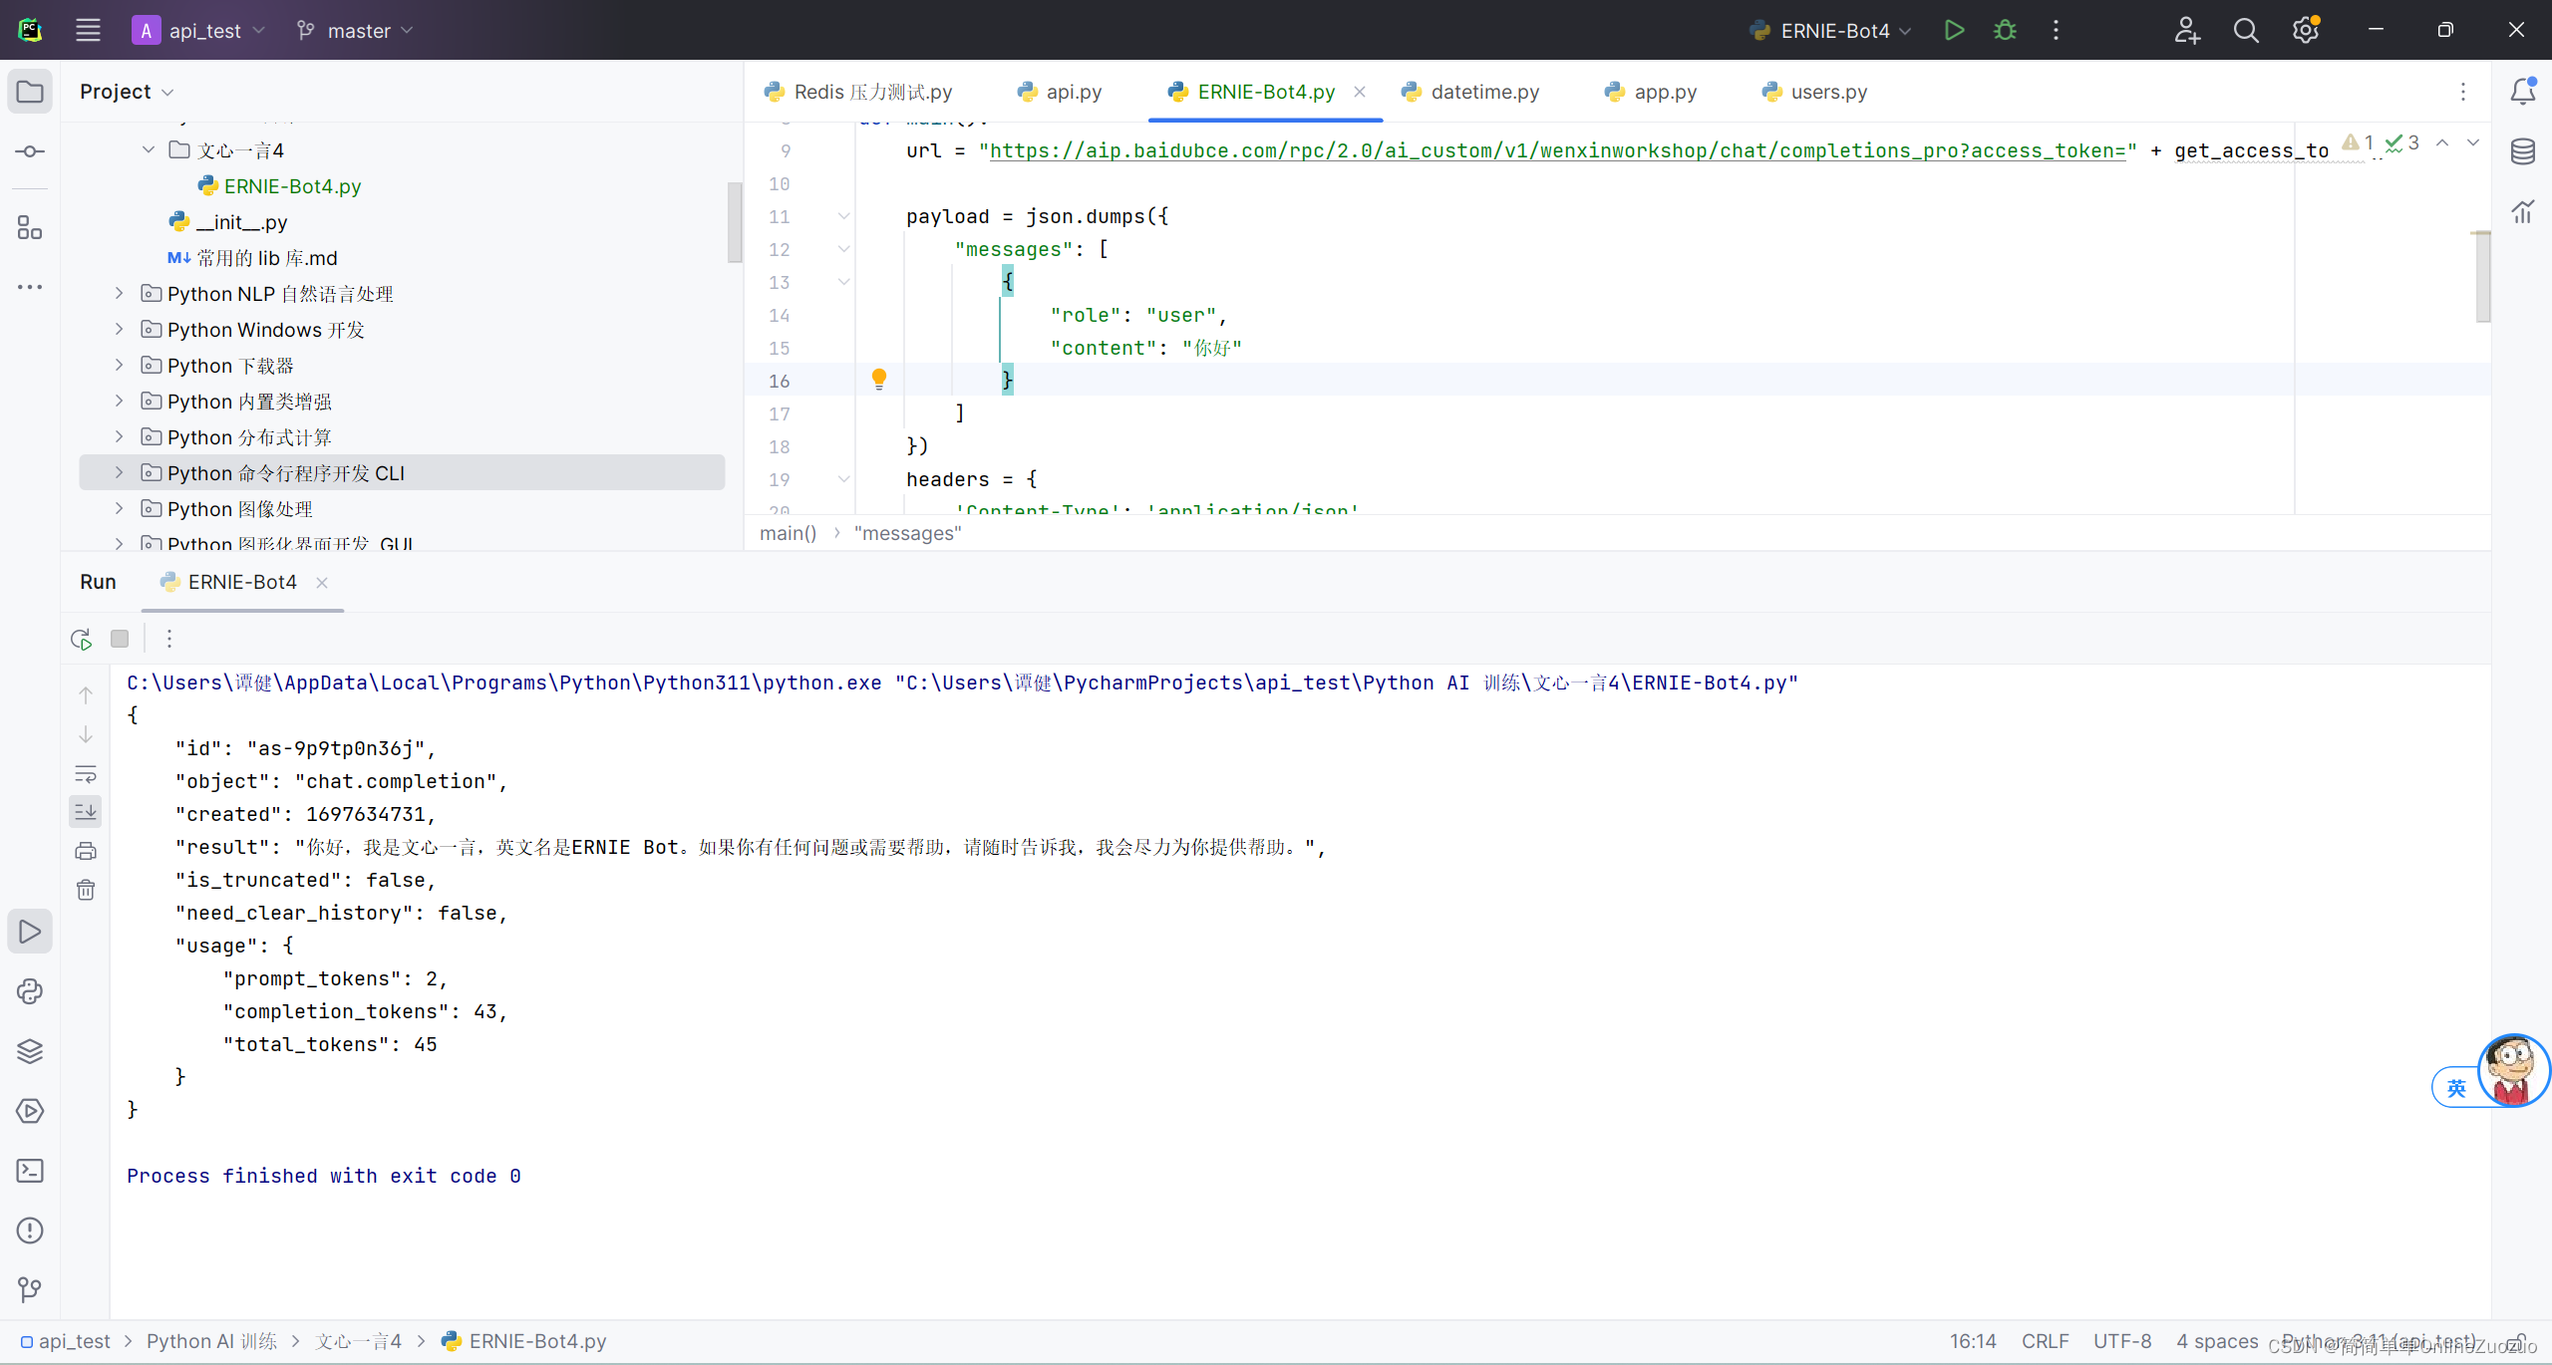Open the Structure tool window
The image size is (2552, 1365).
pyautogui.click(x=30, y=228)
